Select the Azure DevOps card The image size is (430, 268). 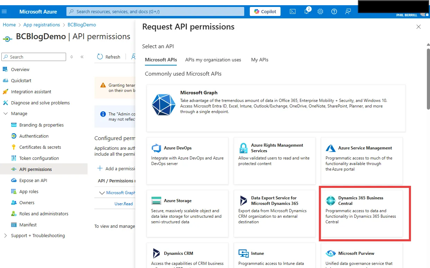187,161
